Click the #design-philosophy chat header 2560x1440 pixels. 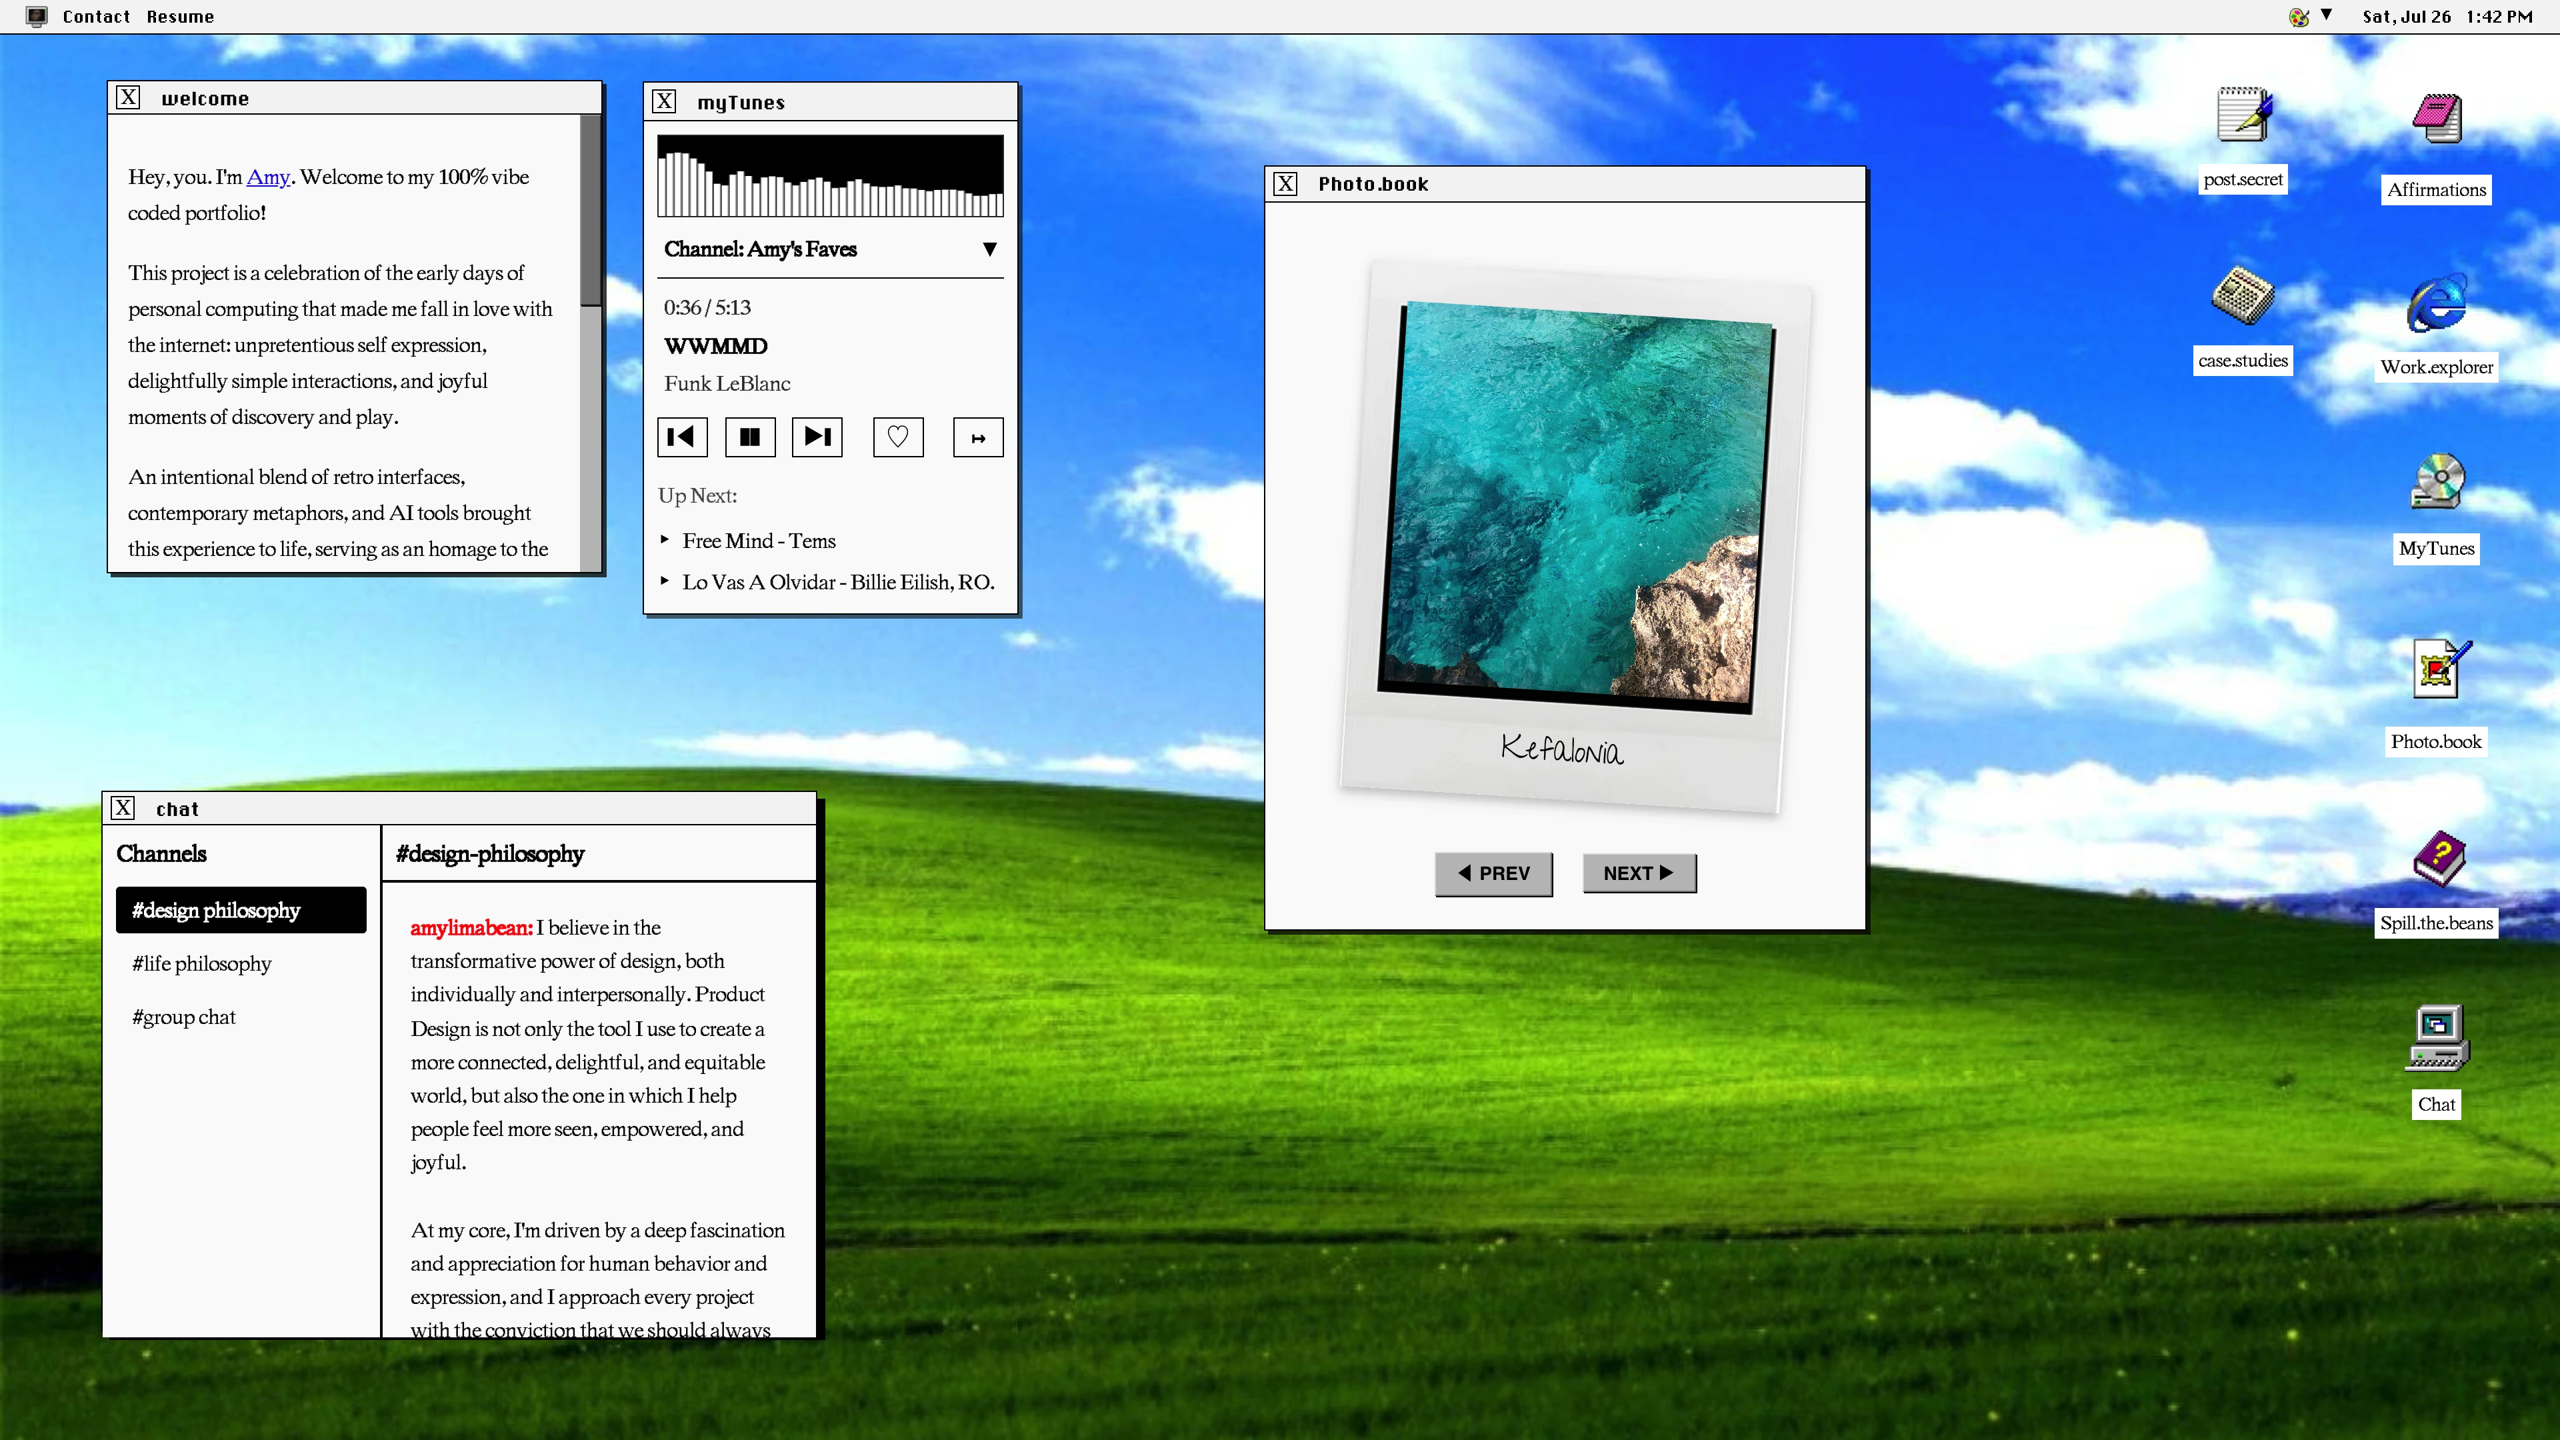490,853
